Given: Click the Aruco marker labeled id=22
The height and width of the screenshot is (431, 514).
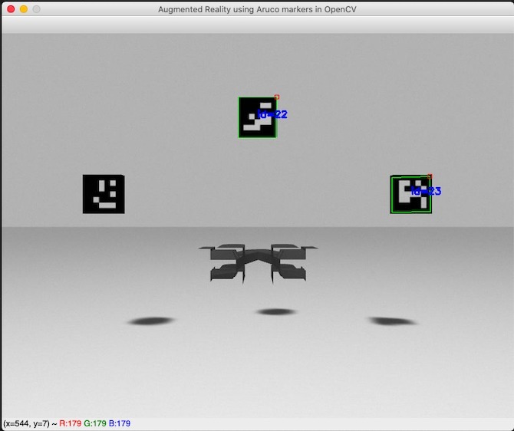Looking at the screenshot, I should pyautogui.click(x=258, y=117).
